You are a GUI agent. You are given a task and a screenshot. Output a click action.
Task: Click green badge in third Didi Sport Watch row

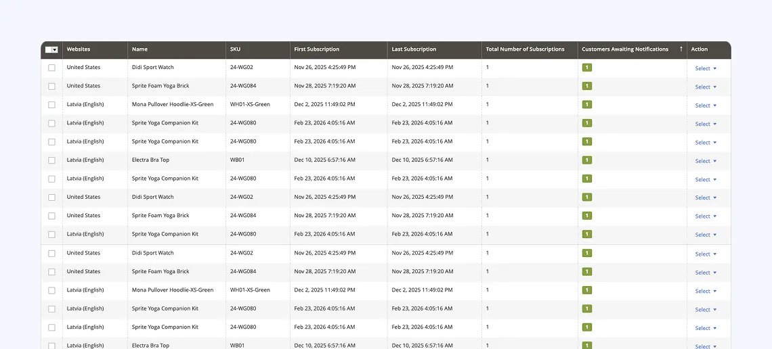click(x=587, y=253)
